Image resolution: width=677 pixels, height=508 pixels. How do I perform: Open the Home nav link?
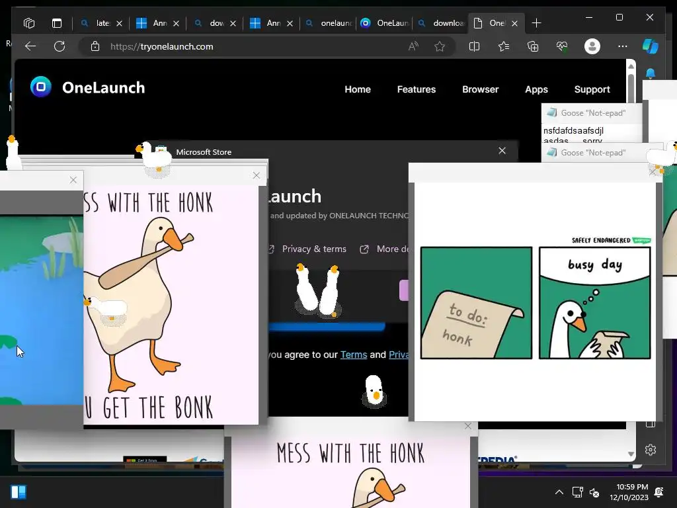pyautogui.click(x=358, y=89)
